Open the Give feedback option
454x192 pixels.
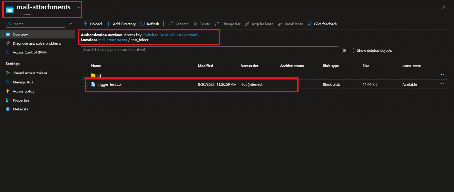click(322, 24)
